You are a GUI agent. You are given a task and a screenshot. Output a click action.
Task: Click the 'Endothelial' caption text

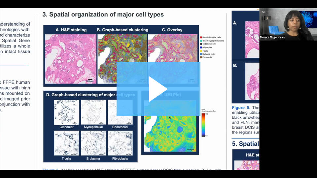tap(120, 127)
